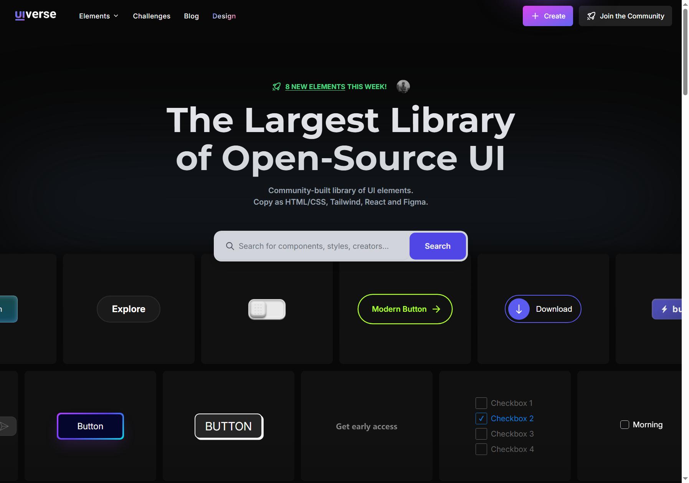The width and height of the screenshot is (689, 483).
Task: Click the arrow icon on Modern Button
Action: pyautogui.click(x=436, y=309)
